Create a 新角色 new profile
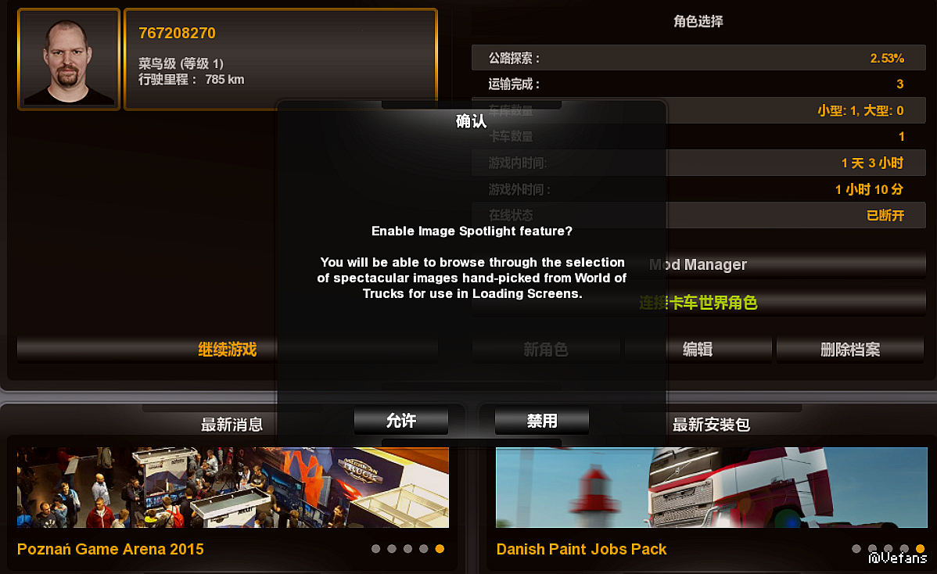Image resolution: width=937 pixels, height=574 pixels. (546, 350)
